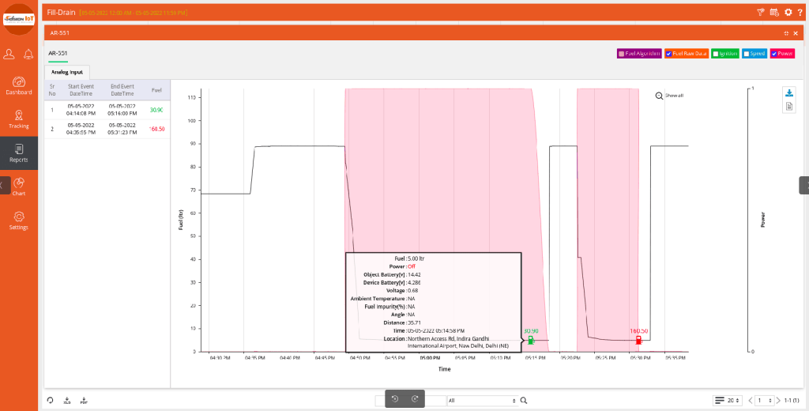Click the red drain marker 160.50
809x411 pixels.
[x=638, y=340]
